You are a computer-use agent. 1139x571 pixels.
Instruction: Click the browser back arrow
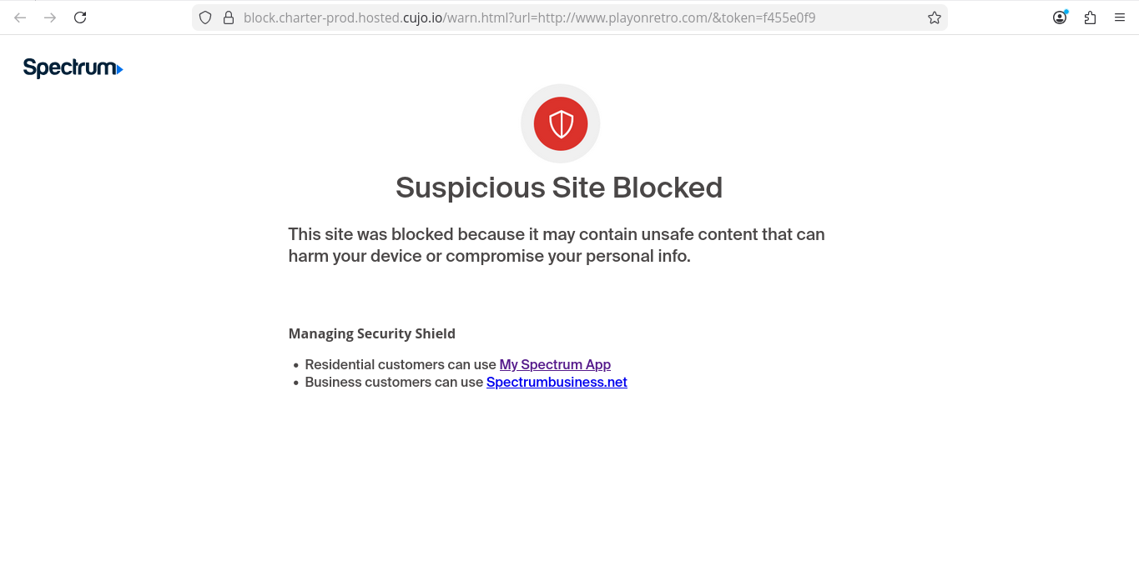tap(20, 18)
